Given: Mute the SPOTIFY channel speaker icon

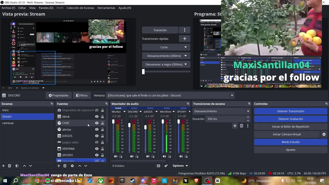Looking at the screenshot, I should (181, 156).
